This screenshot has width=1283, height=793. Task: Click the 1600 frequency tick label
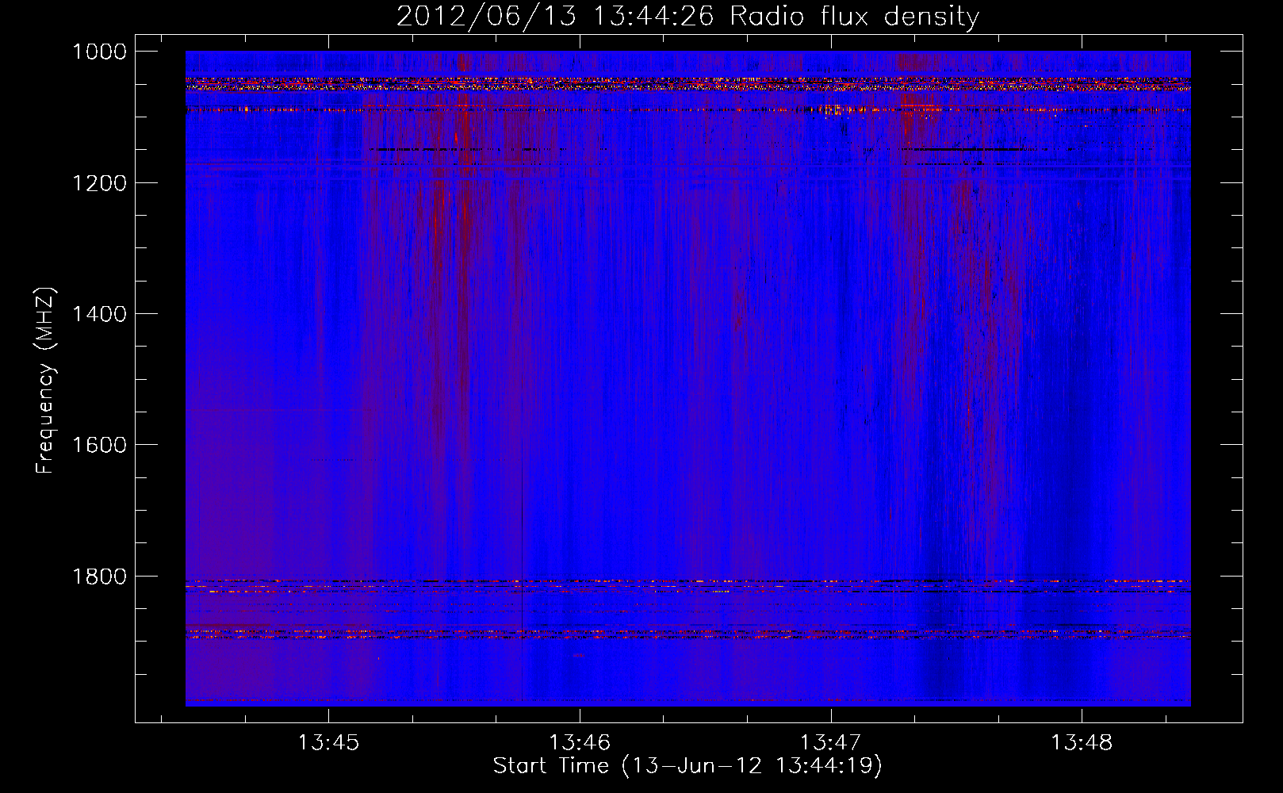click(x=99, y=445)
